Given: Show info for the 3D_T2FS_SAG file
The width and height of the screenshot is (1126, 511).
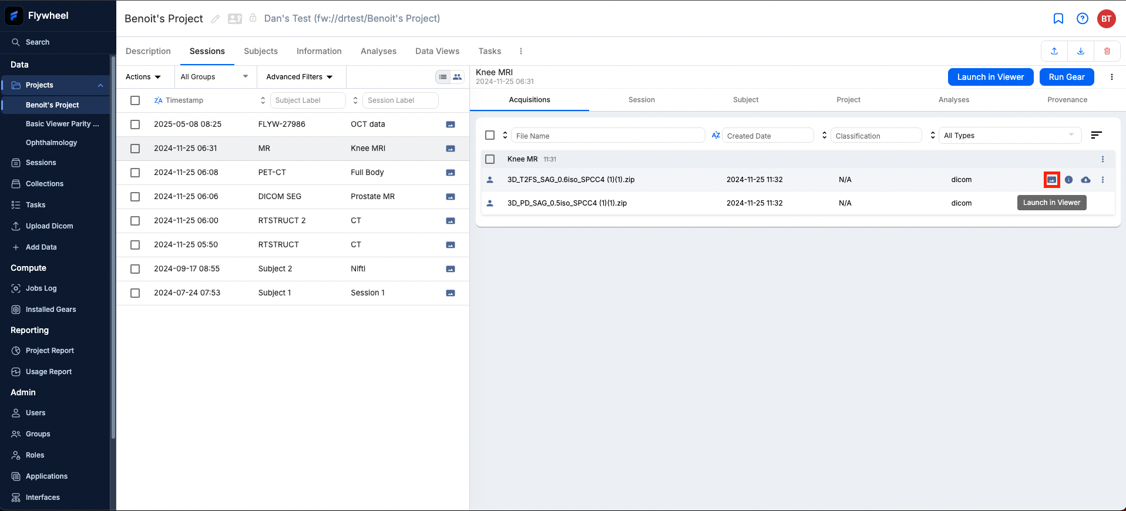Looking at the screenshot, I should (x=1069, y=180).
